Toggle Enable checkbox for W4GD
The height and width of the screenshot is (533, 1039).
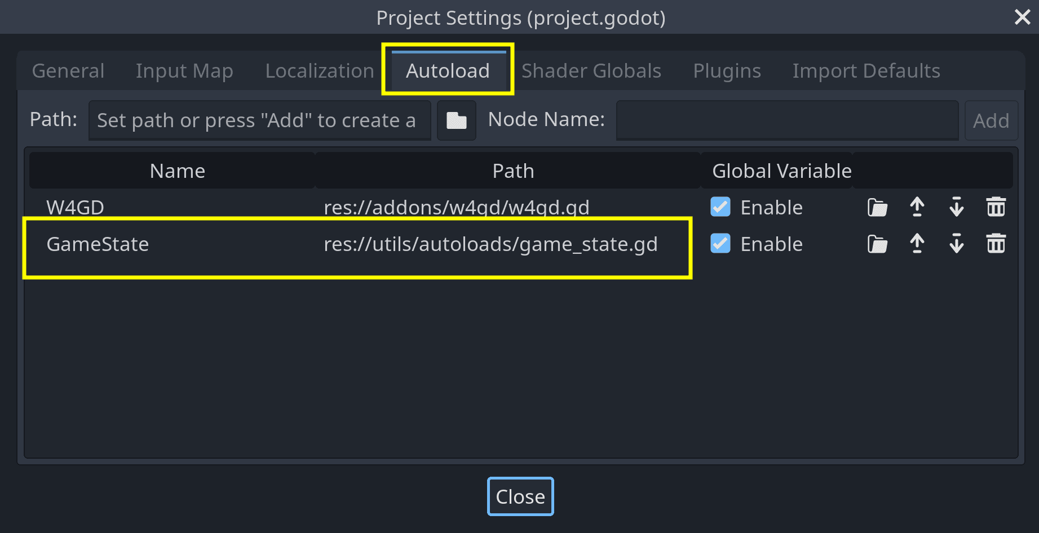click(x=720, y=207)
